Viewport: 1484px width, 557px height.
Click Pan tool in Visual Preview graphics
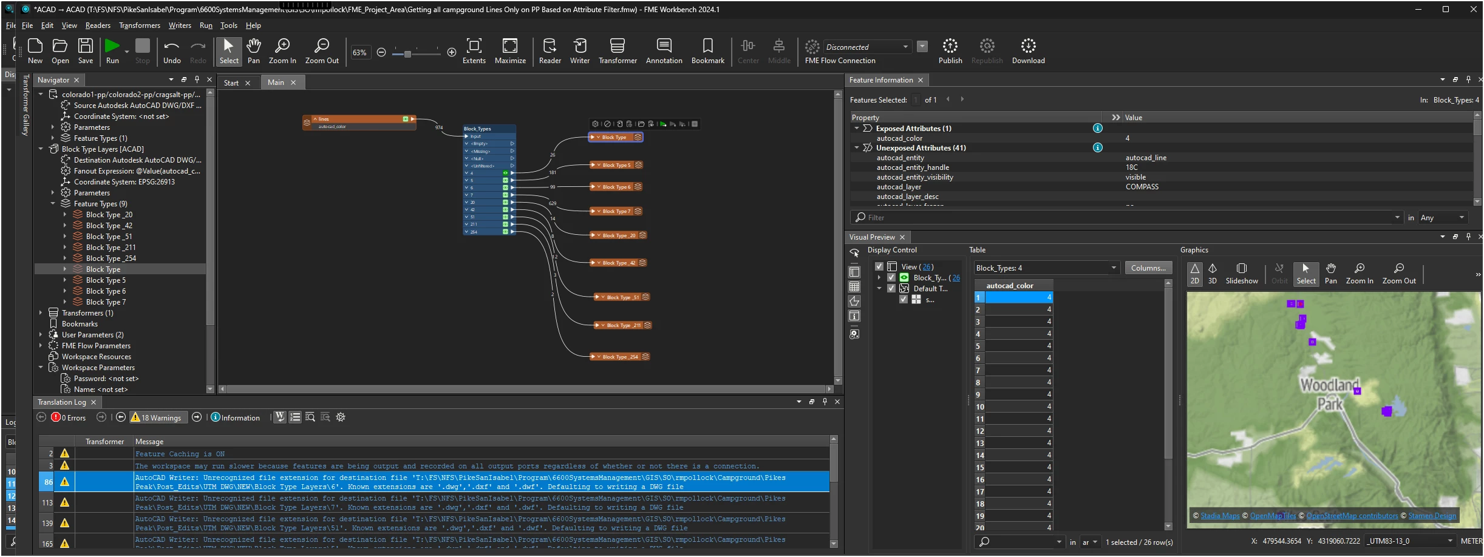pos(1330,274)
